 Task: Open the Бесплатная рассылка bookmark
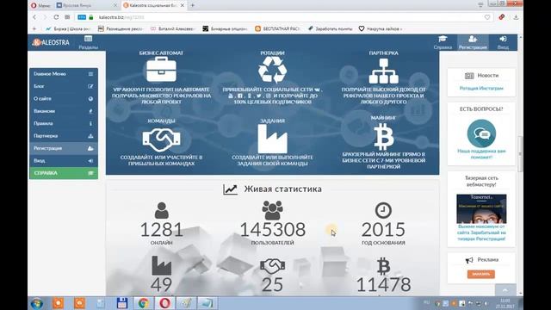(277, 28)
